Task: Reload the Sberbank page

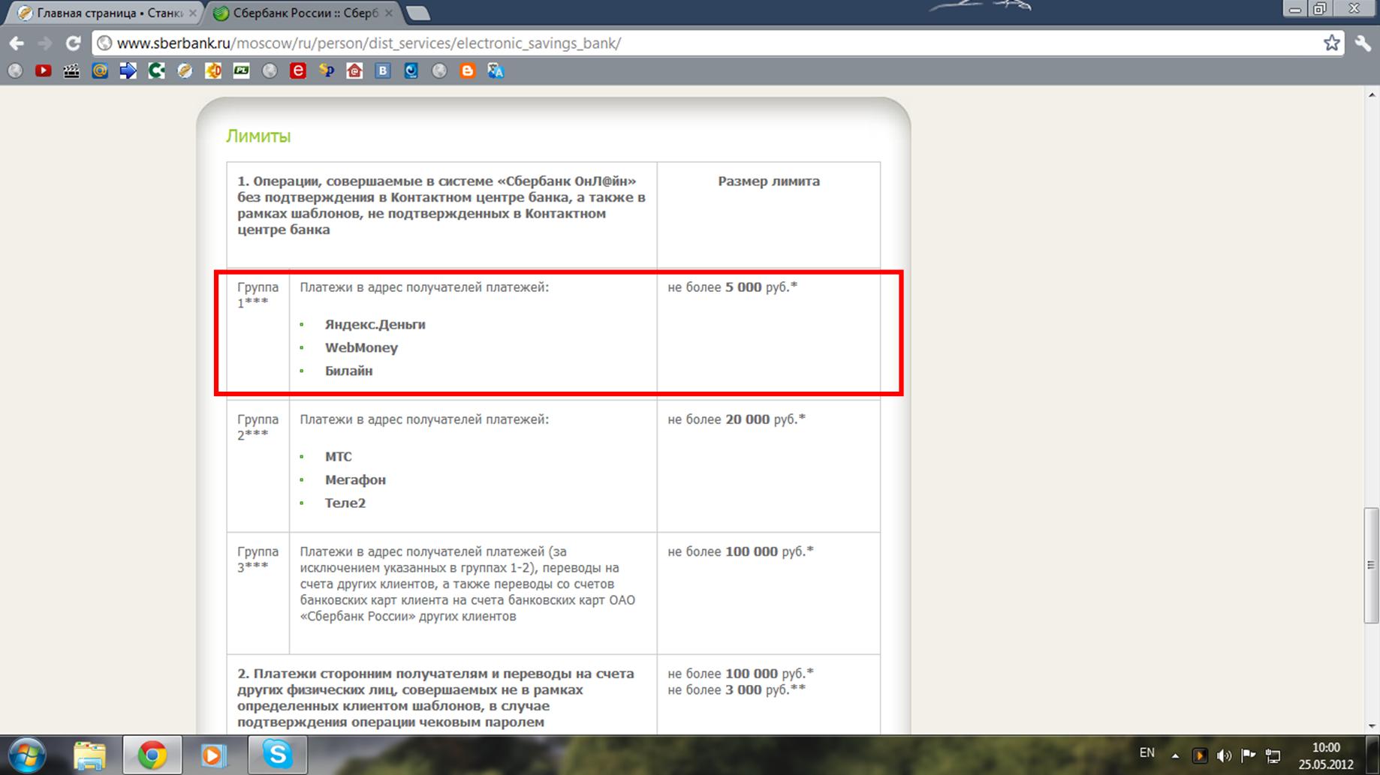Action: tap(73, 44)
